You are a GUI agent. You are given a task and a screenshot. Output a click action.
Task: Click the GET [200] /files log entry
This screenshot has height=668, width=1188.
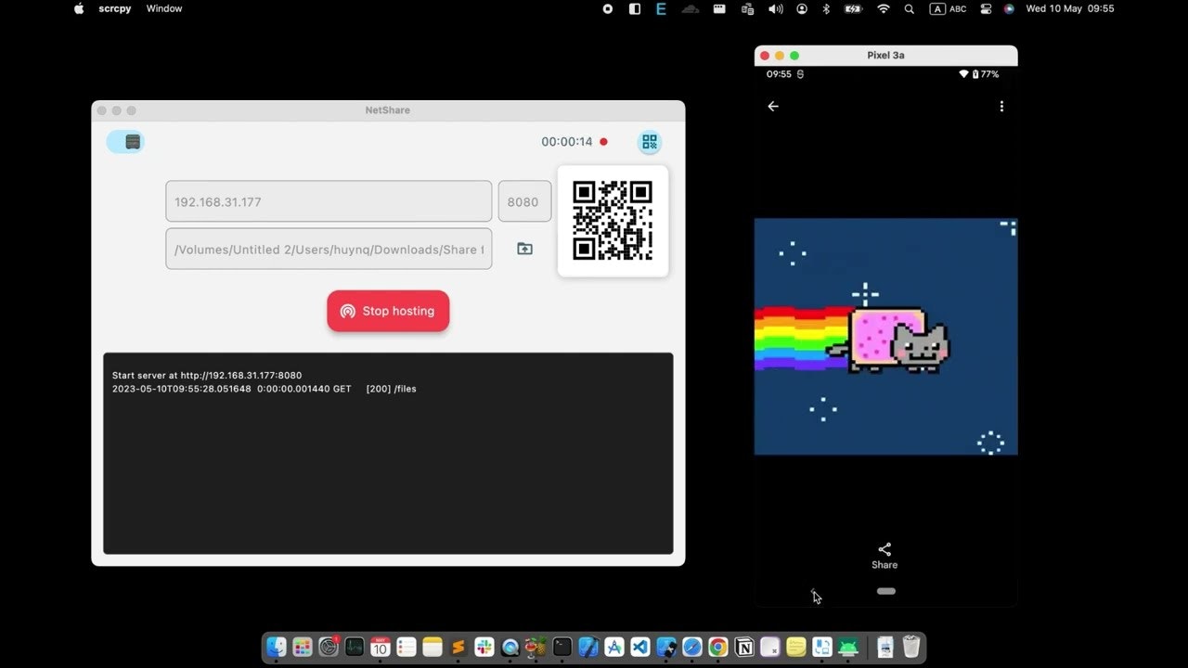coord(265,389)
